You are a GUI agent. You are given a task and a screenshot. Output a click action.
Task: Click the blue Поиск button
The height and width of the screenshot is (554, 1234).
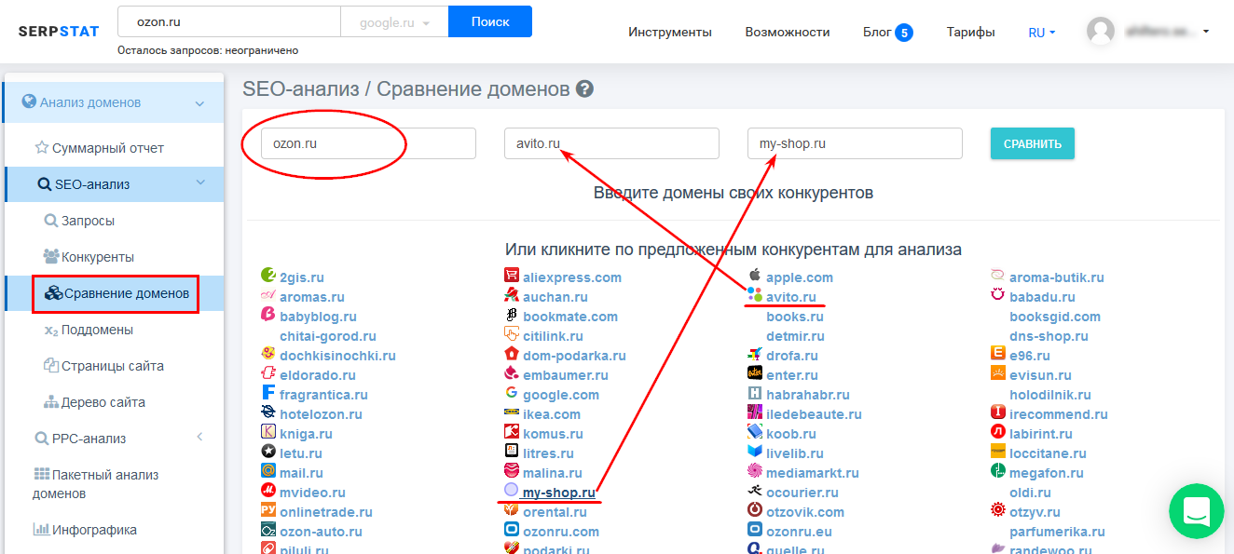pyautogui.click(x=489, y=21)
